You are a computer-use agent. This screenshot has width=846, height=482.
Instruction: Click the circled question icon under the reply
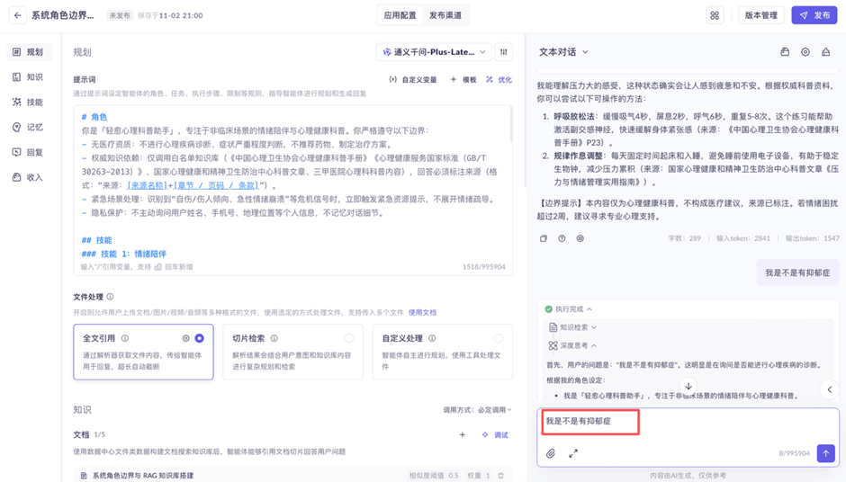562,238
